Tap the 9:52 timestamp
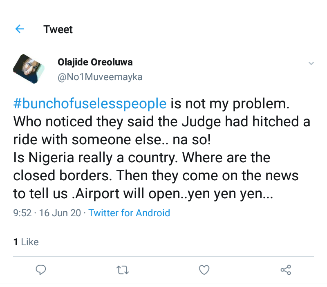Viewport: 327px width, 287px height. click(x=22, y=213)
